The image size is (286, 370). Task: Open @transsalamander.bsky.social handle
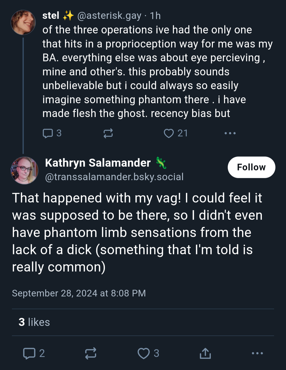[114, 177]
